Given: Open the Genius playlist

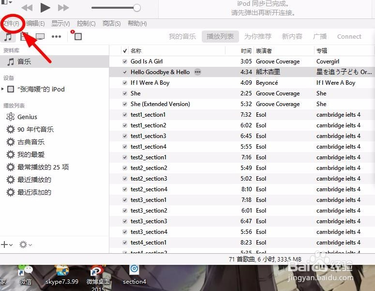Looking at the screenshot, I should 22,117.
